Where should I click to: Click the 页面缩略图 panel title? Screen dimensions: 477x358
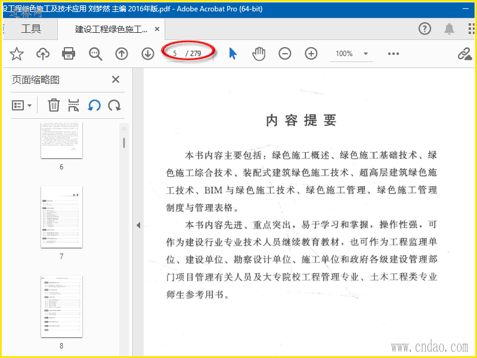(x=36, y=80)
